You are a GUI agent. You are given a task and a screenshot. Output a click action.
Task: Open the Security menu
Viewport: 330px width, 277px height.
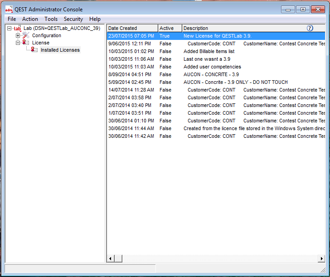tap(73, 19)
